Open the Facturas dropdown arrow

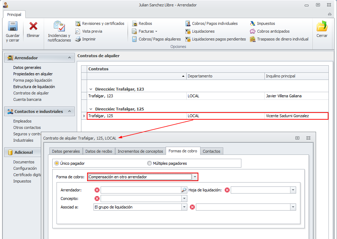click(156, 31)
